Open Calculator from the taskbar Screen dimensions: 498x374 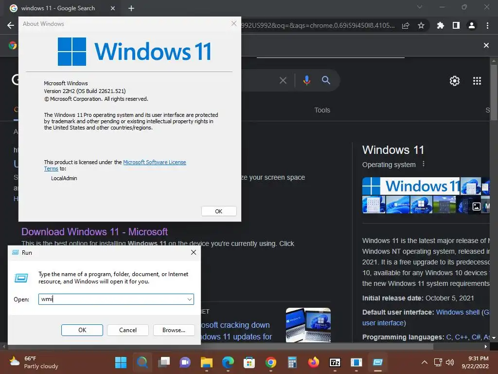coord(292,362)
